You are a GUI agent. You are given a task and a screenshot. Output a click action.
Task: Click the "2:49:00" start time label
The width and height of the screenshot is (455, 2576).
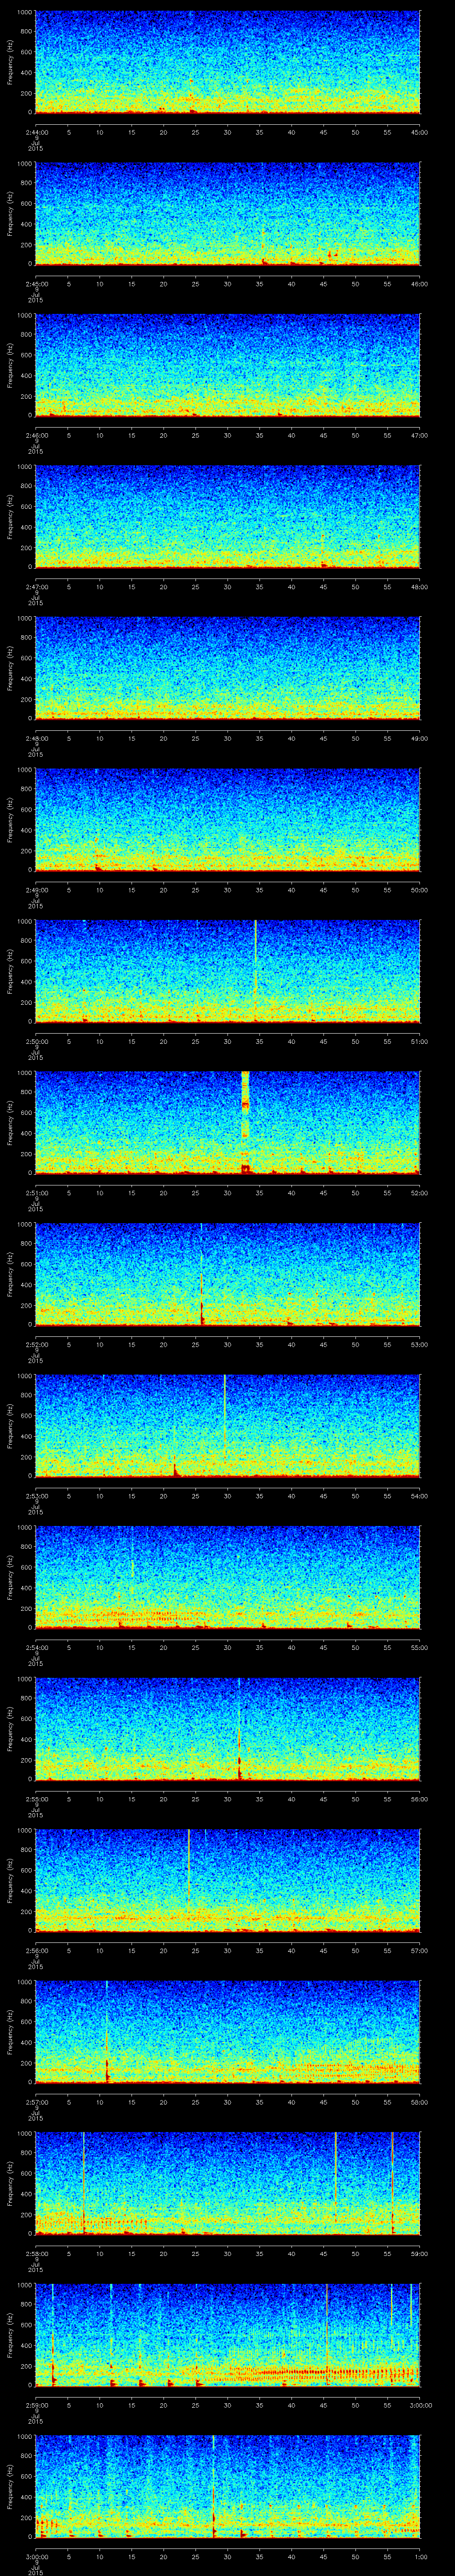click(x=36, y=890)
